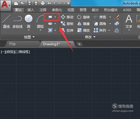
Task: Open a file using the folder icon
Action: point(23,3)
